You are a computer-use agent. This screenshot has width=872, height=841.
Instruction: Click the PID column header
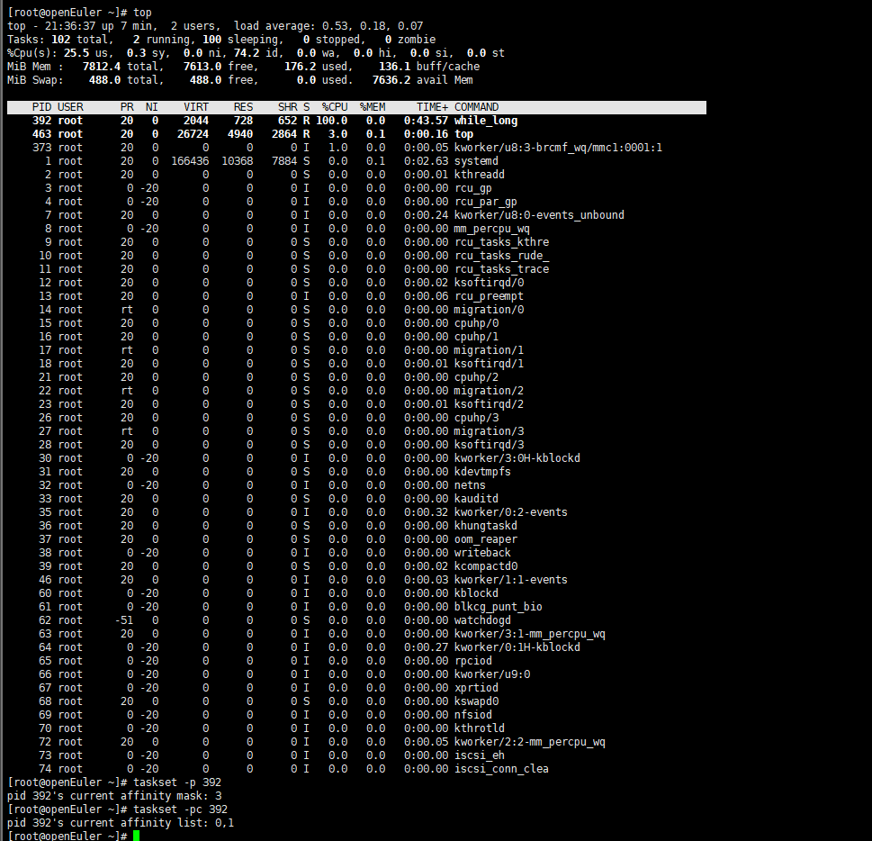click(x=41, y=107)
